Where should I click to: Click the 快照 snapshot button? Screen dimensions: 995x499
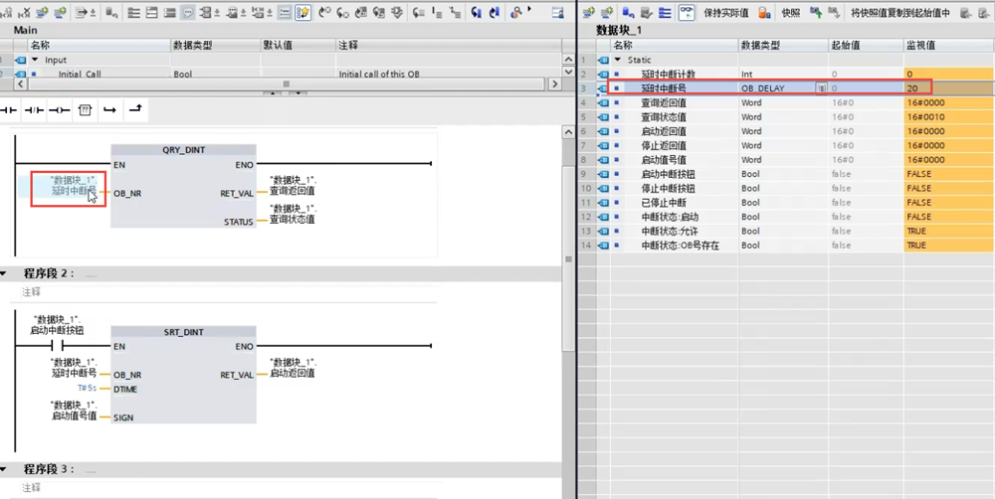pyautogui.click(x=790, y=13)
